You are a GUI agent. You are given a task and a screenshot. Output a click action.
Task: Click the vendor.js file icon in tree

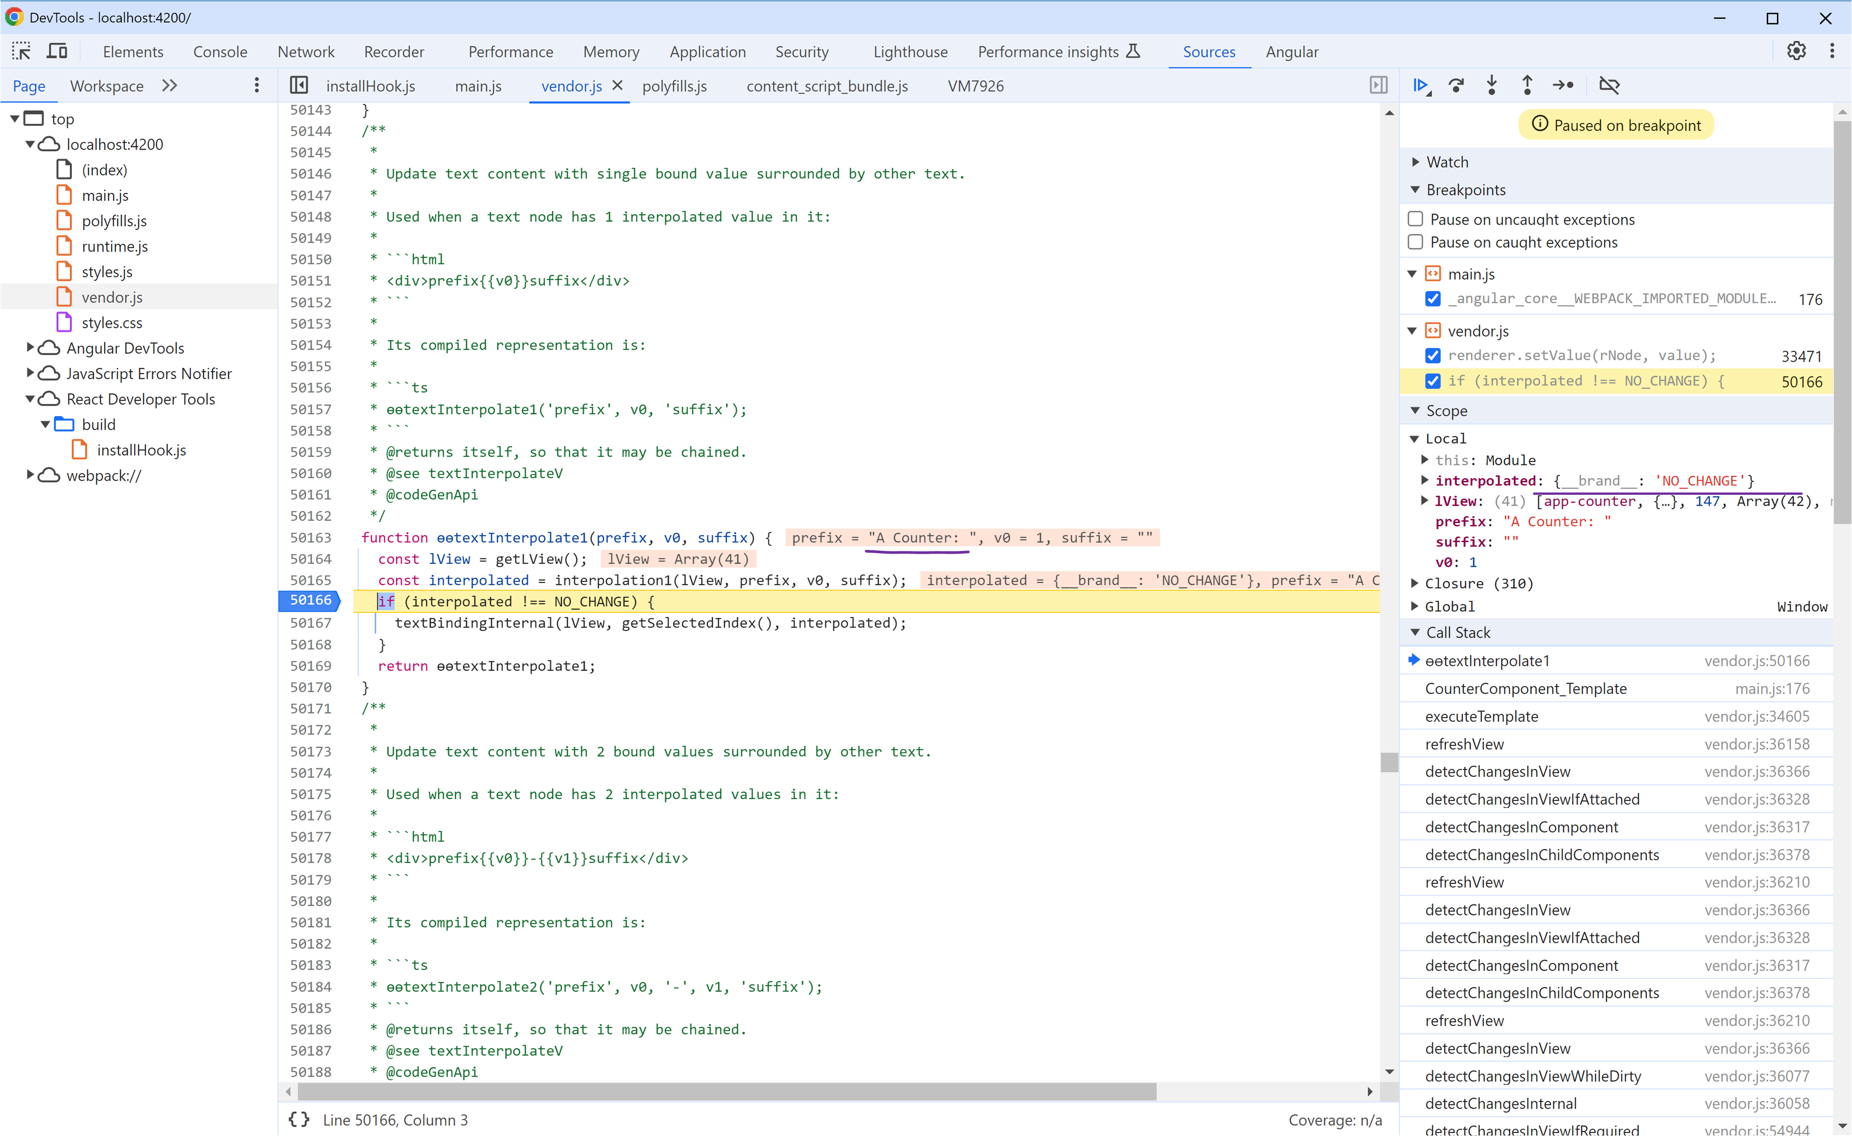point(64,297)
